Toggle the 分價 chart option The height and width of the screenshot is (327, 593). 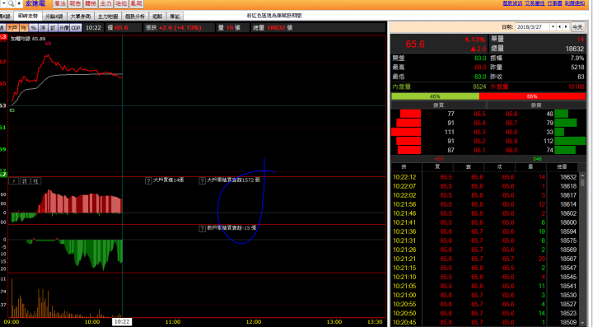click(64, 28)
